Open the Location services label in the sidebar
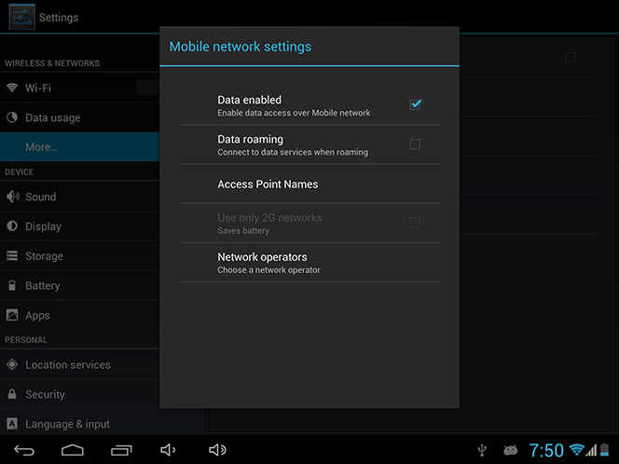The width and height of the screenshot is (619, 464). (x=68, y=364)
